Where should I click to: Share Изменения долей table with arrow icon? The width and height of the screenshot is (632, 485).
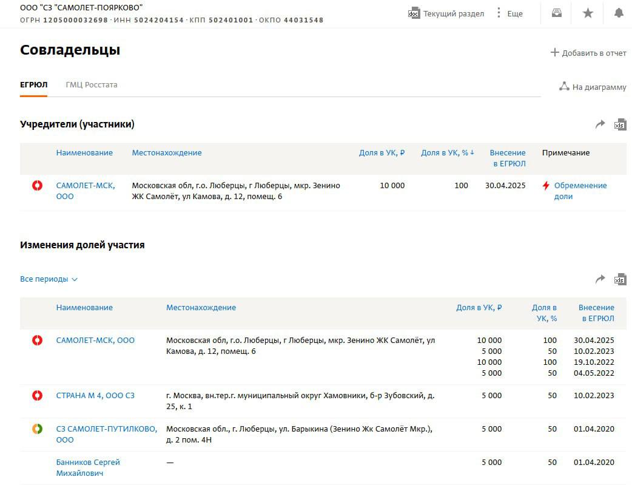(600, 279)
